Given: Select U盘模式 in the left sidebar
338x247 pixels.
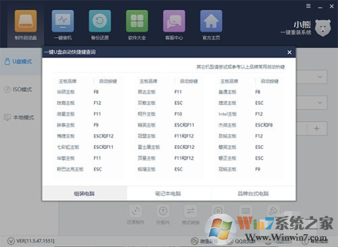Looking at the screenshot, I should [19, 62].
